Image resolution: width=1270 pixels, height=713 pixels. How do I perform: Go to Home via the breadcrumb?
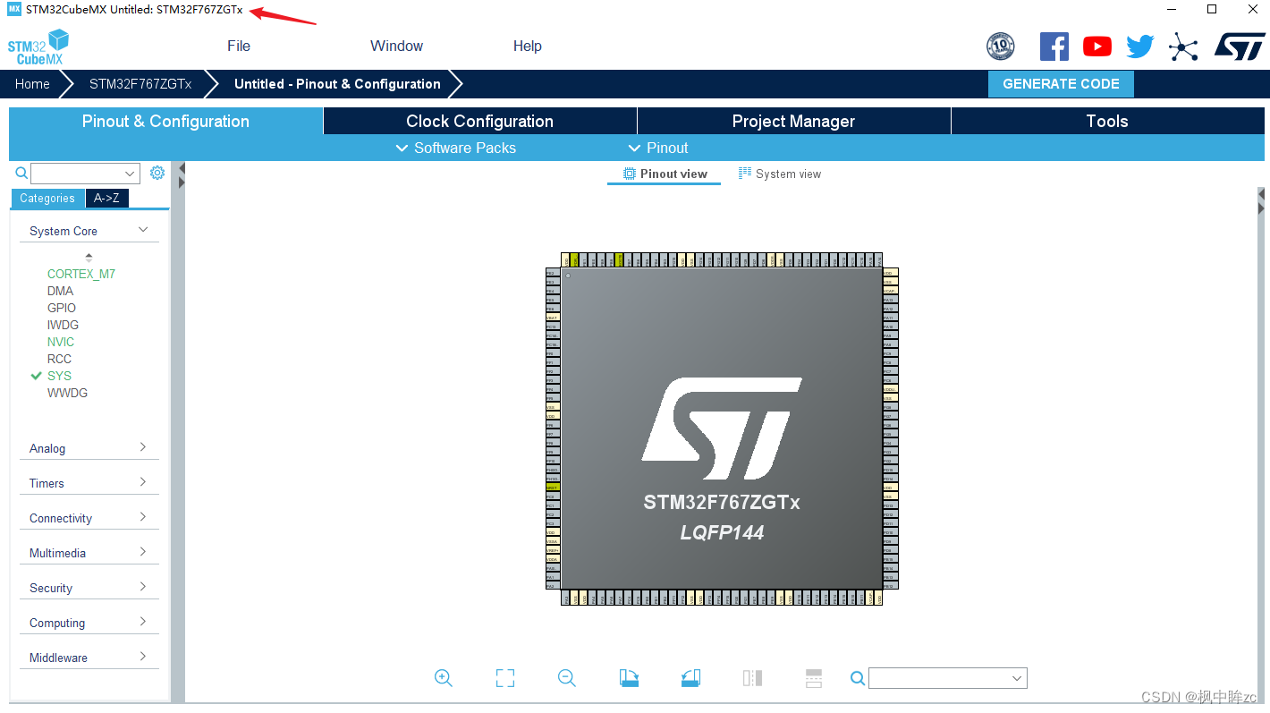click(32, 83)
